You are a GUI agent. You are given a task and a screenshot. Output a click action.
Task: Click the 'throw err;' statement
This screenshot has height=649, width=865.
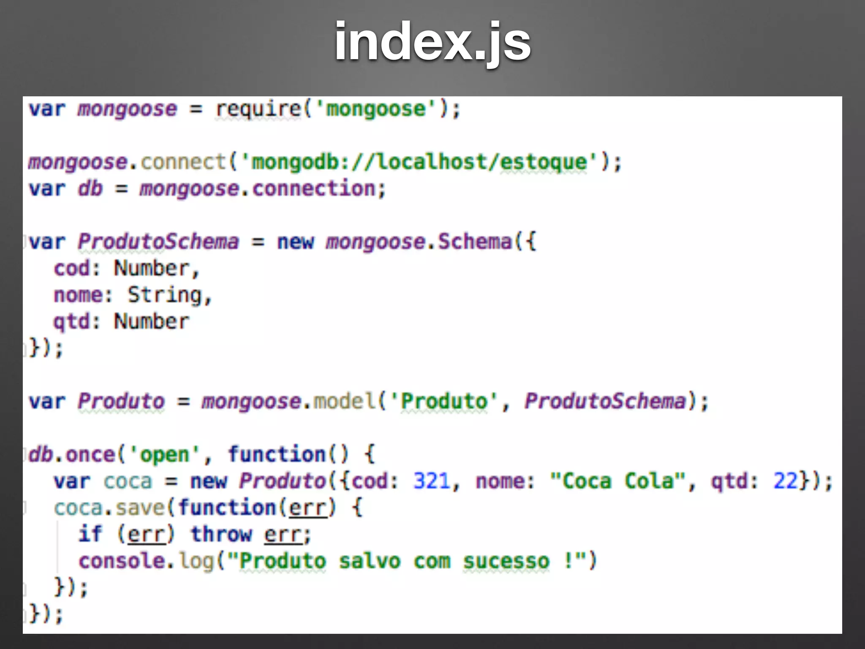click(251, 534)
